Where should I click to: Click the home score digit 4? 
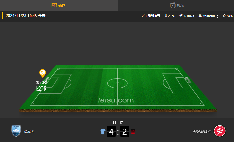pos(111,131)
